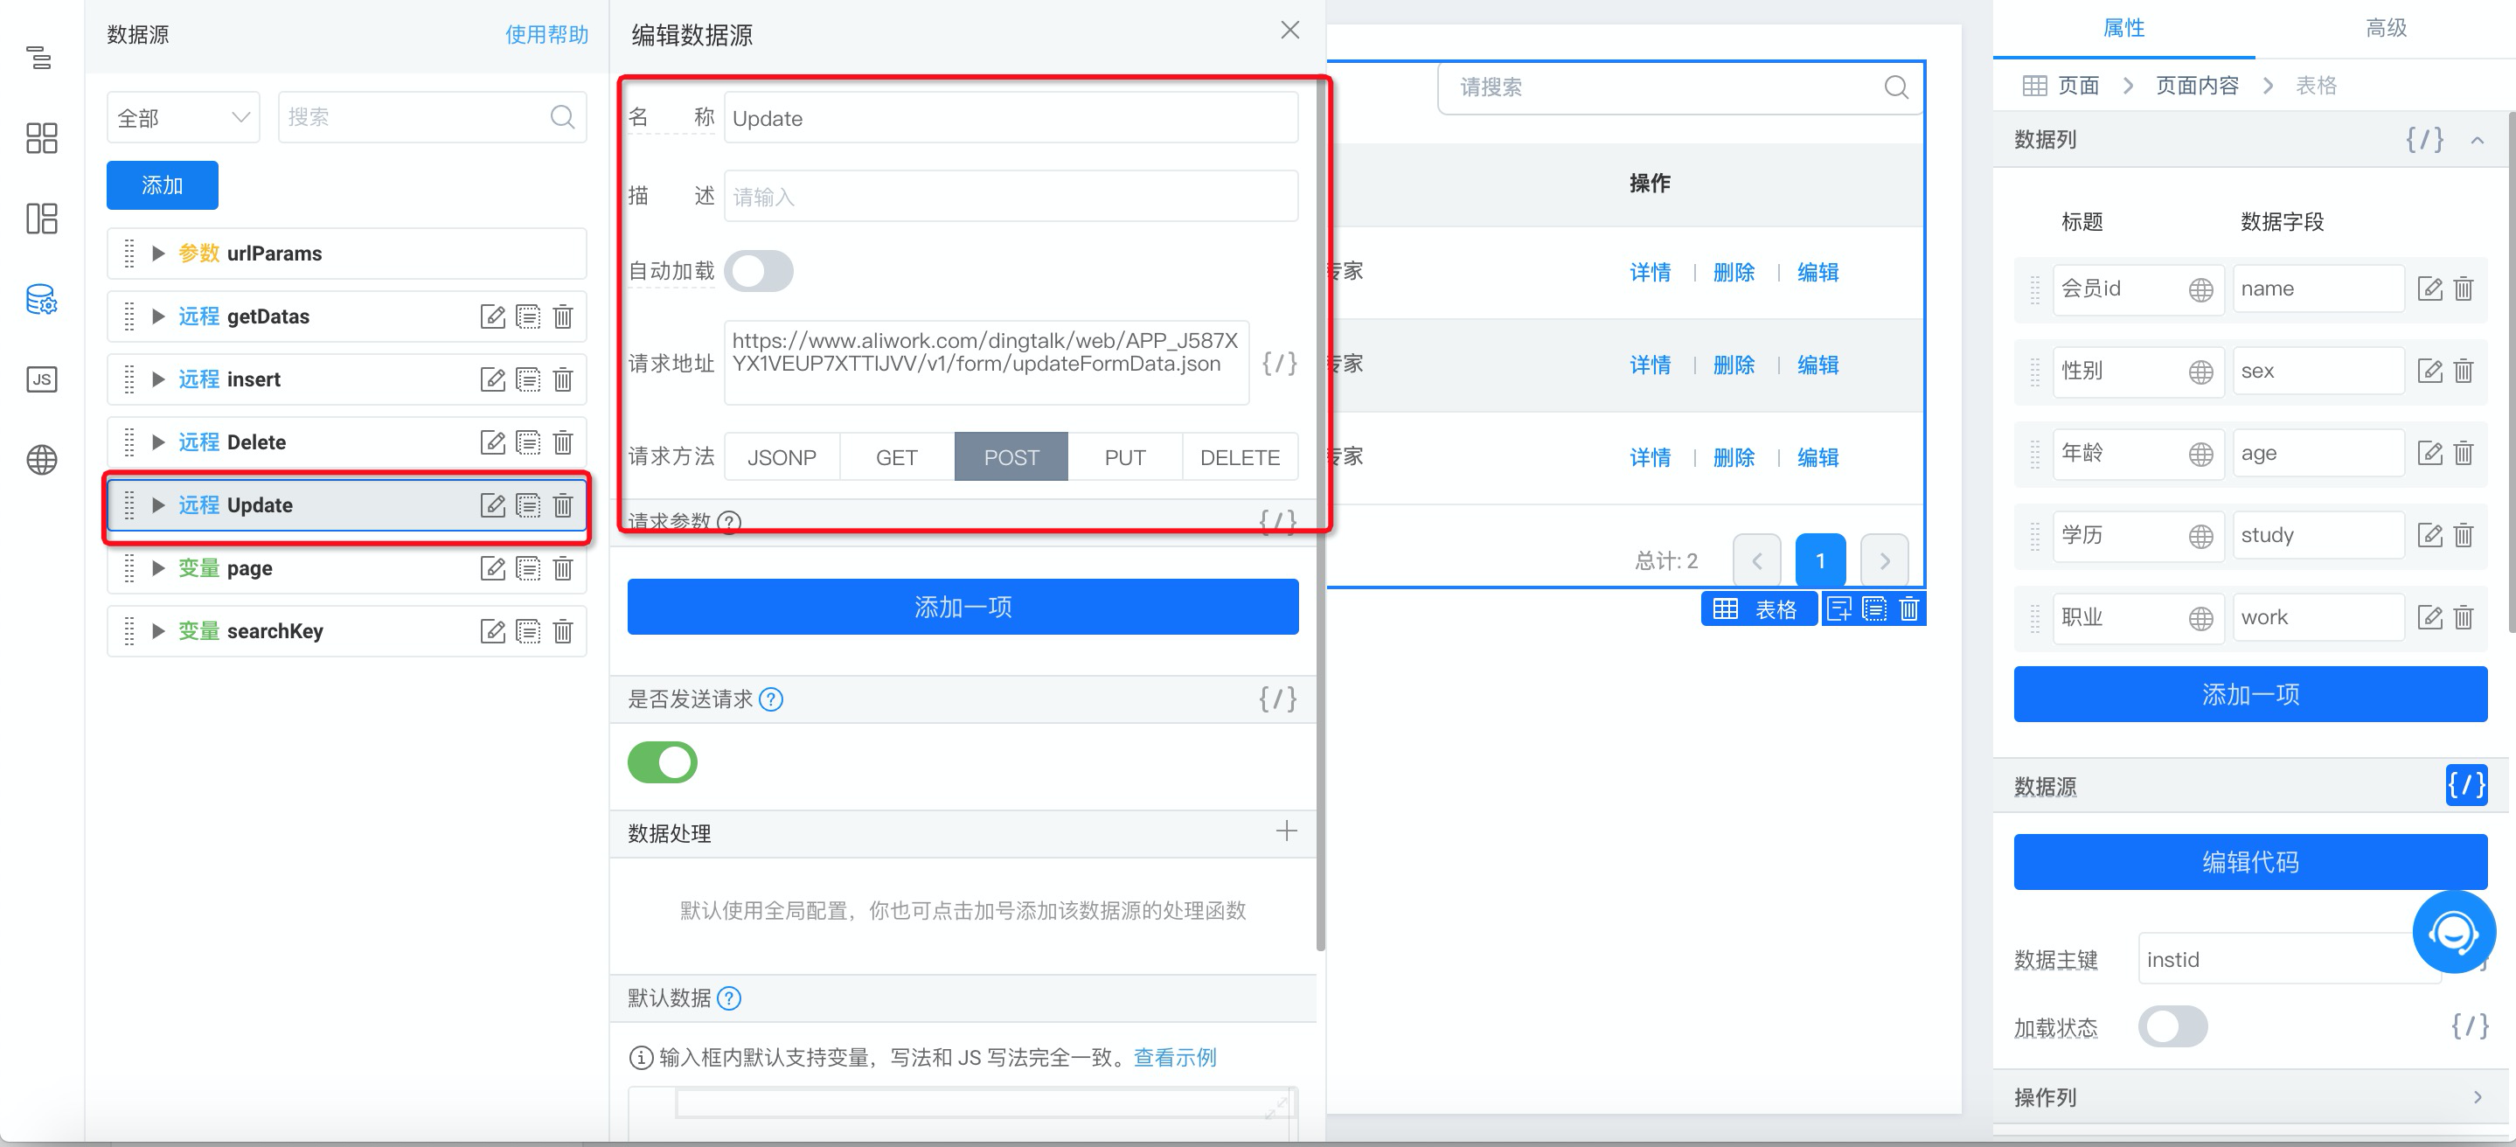2516x1147 pixels.
Task: Edit the insert data source
Action: [x=492, y=379]
